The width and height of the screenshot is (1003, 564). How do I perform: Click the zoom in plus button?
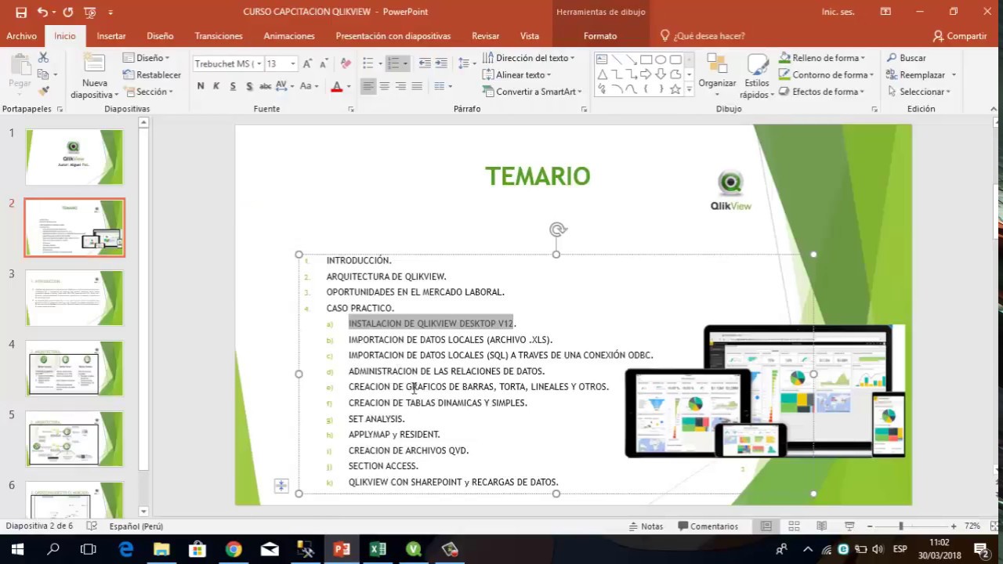(953, 526)
